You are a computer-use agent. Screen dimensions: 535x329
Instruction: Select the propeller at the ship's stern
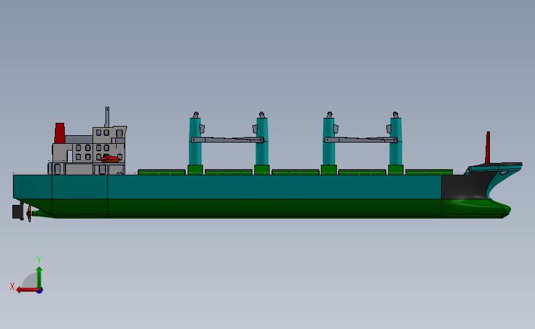(29, 214)
